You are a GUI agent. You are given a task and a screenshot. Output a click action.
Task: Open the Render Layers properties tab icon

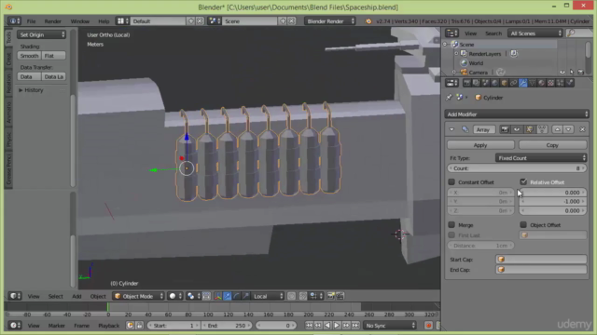tap(476, 83)
